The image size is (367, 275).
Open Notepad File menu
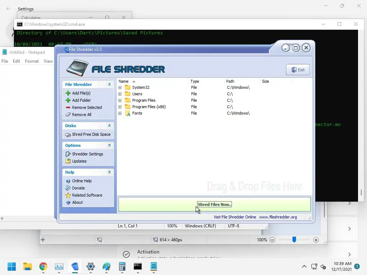pyautogui.click(x=5, y=61)
